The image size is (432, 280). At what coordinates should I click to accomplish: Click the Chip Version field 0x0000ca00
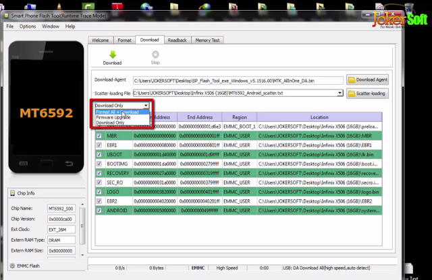61,219
